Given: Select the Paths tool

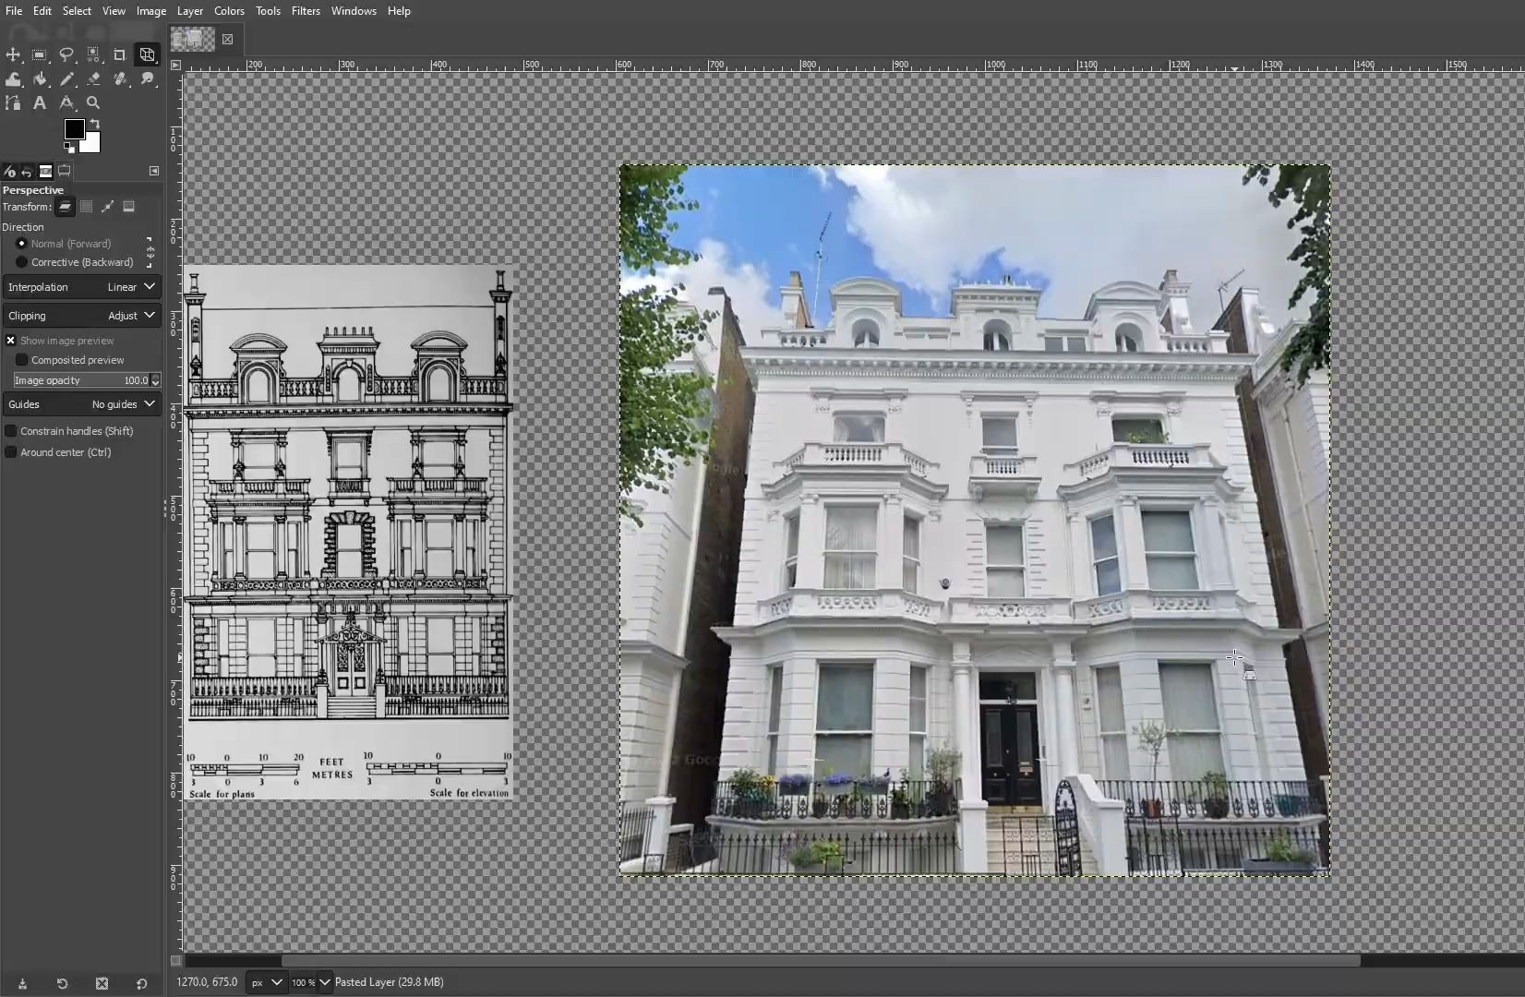Looking at the screenshot, I should click(x=13, y=103).
